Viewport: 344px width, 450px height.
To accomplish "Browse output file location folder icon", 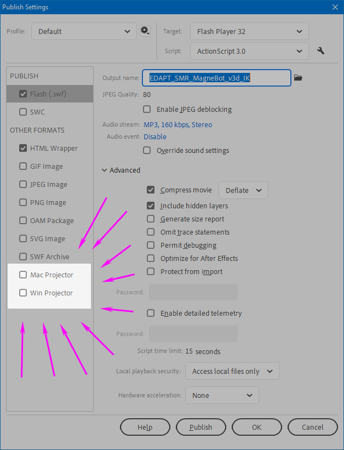I will (298, 78).
